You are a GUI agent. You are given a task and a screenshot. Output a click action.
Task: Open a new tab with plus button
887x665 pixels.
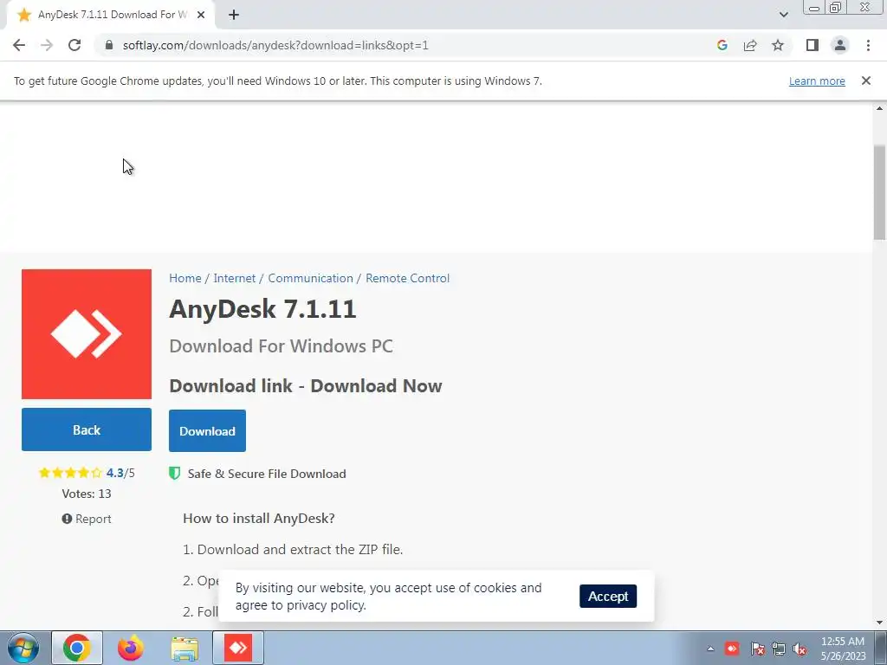pyautogui.click(x=234, y=16)
